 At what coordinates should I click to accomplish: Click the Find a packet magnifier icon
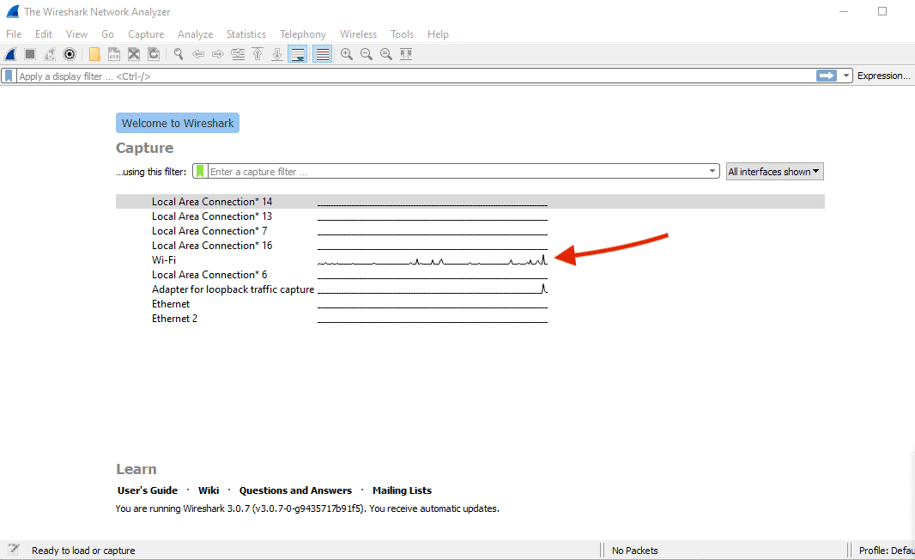click(x=178, y=53)
